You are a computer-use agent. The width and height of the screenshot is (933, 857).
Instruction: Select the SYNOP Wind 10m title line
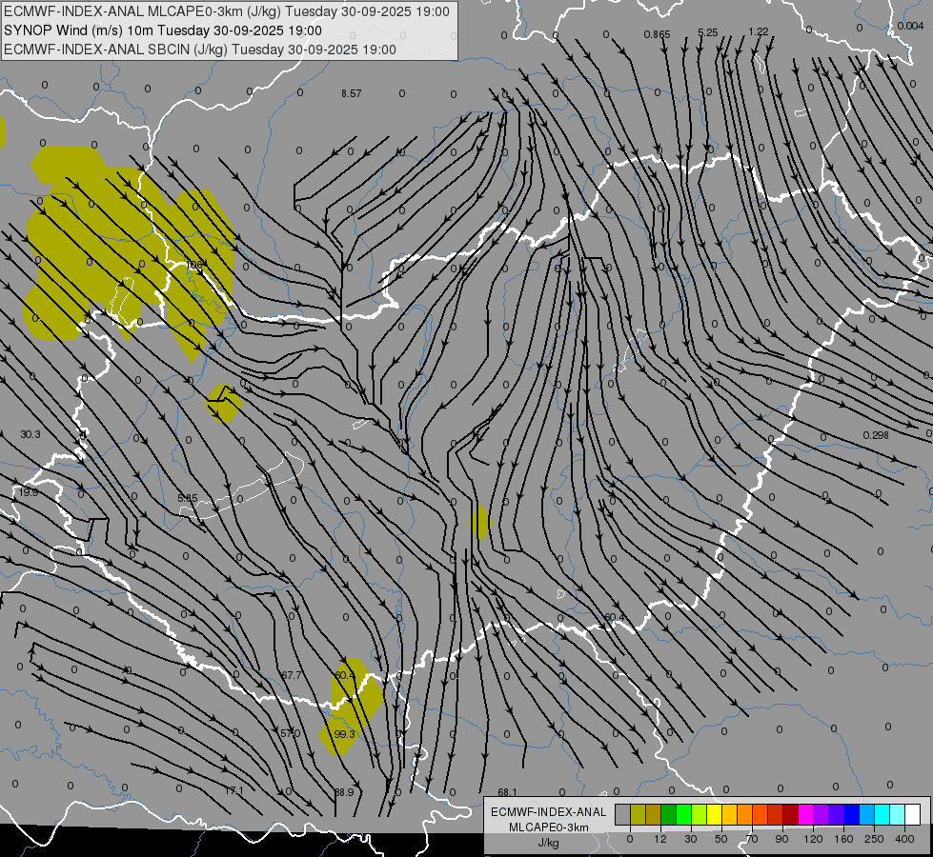click(x=162, y=30)
